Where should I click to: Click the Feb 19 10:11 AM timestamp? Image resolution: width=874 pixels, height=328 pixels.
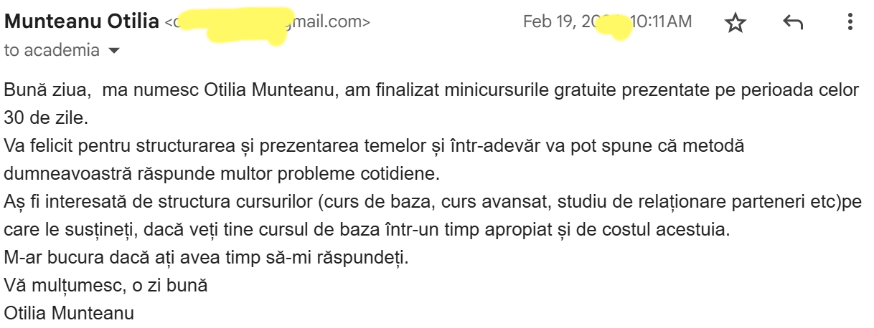coord(608,21)
